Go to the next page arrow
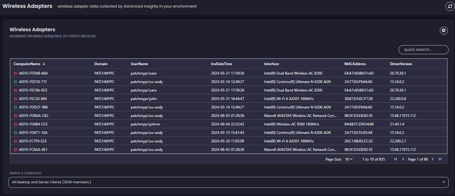 433,159
